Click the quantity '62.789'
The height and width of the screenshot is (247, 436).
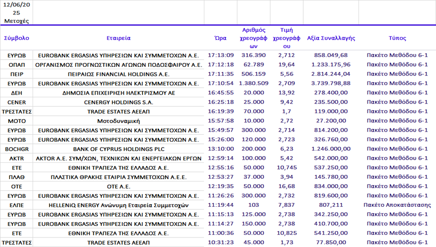click(254, 65)
